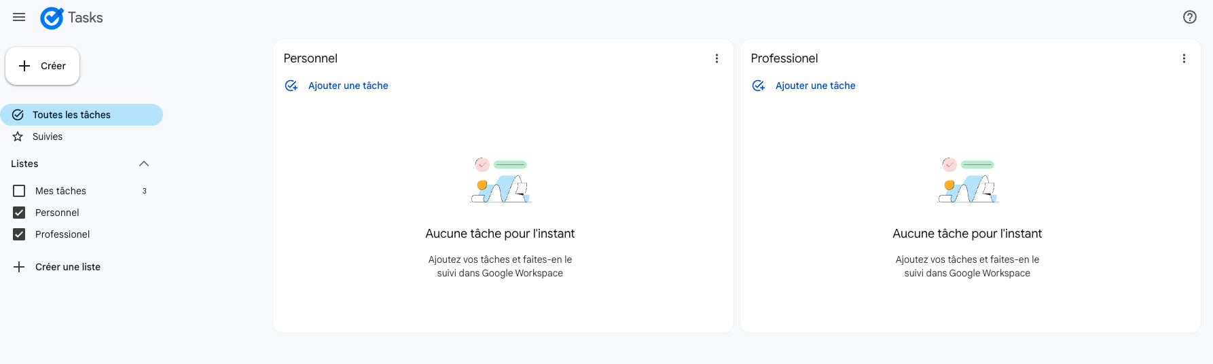Viewport: 1213px width, 364px height.
Task: Click the empty-state illustration in the Personnel list
Action: coord(501,180)
